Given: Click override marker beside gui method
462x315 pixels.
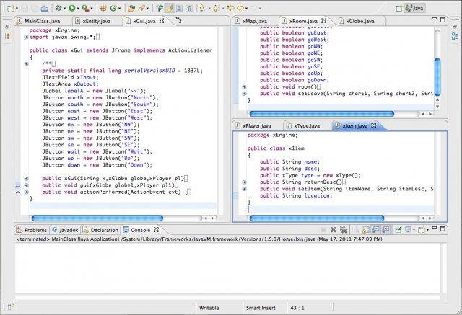Looking at the screenshot, I should [x=17, y=185].
